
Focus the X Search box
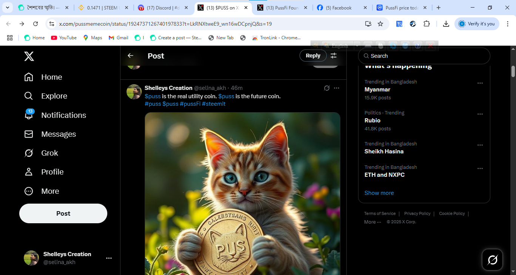424,56
